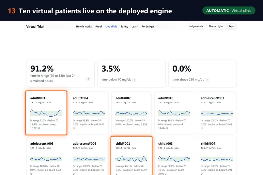The width and height of the screenshot is (263, 175).
Task: Click the 109.3 mg/dL now reading
Action: (x=40, y=148)
